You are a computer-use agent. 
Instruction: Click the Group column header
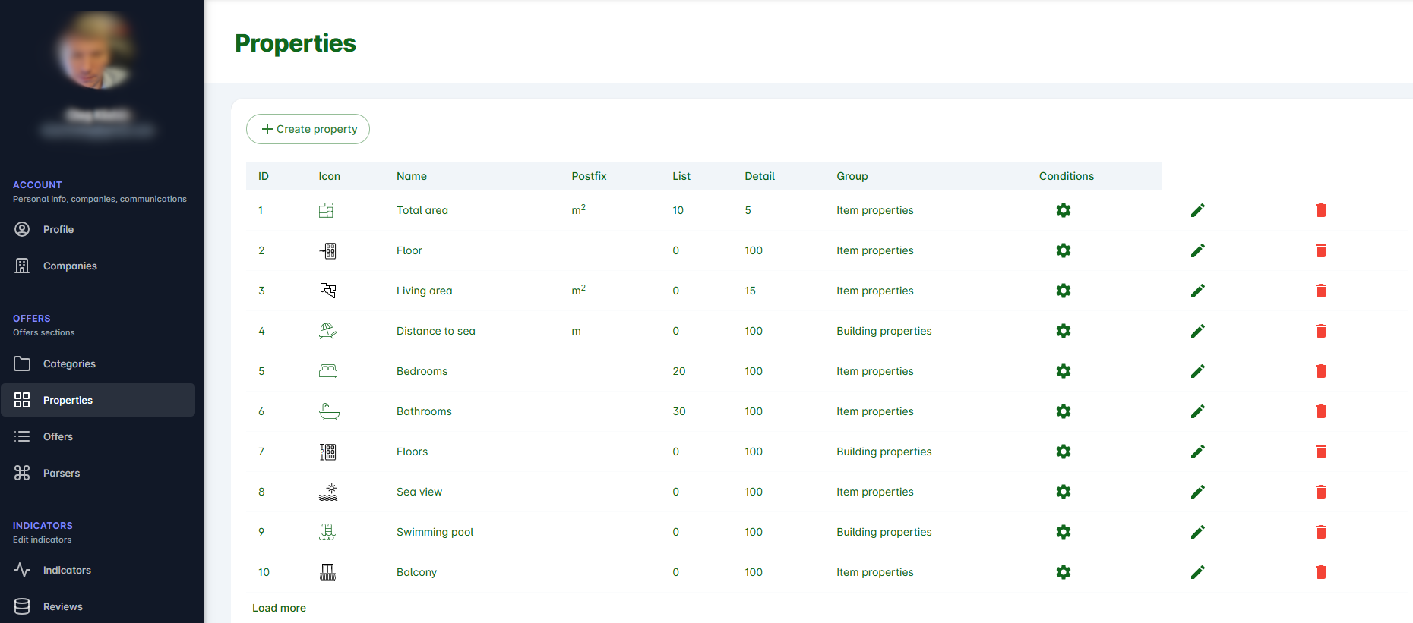[x=852, y=176]
